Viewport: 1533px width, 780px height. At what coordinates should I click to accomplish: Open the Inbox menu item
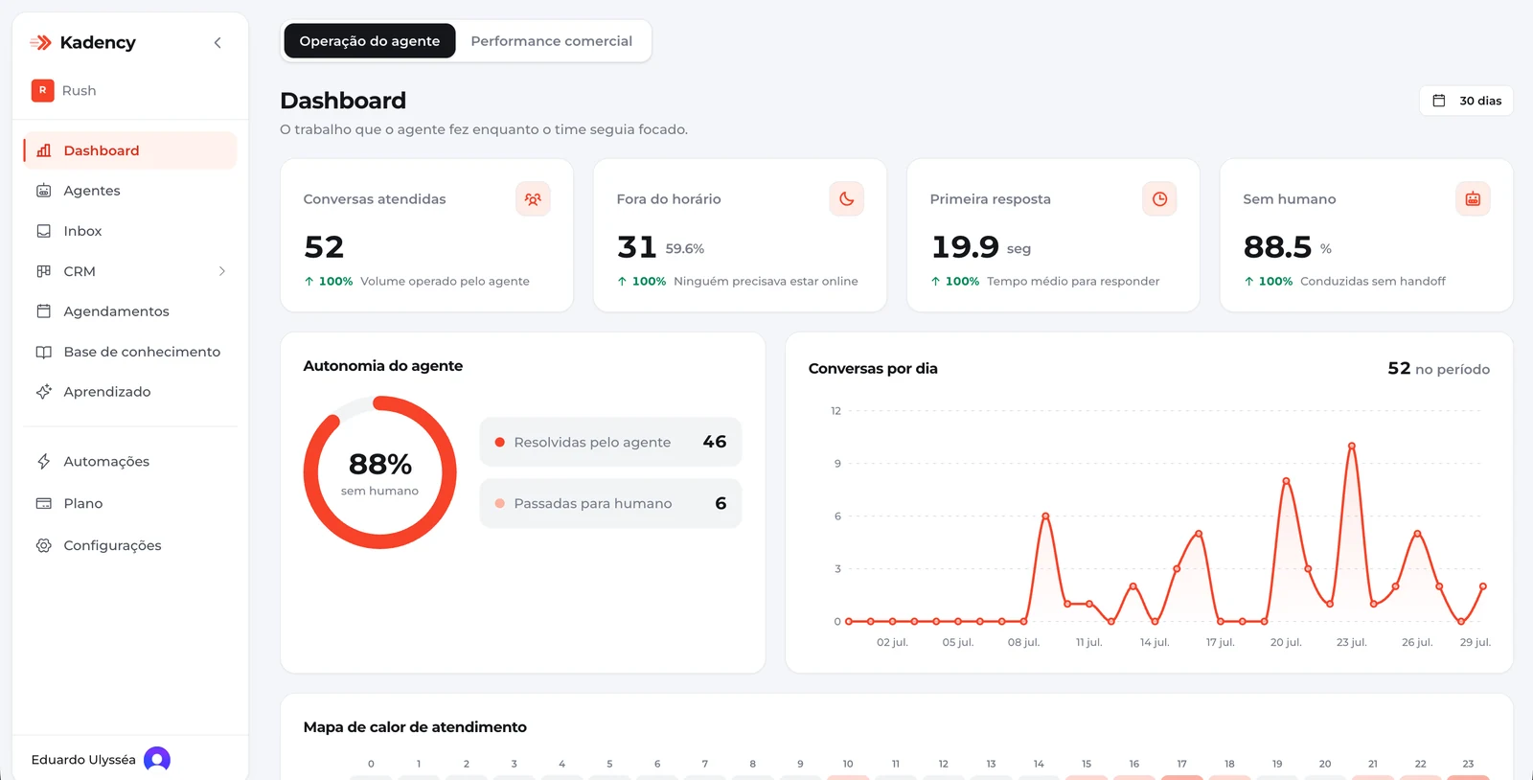point(130,231)
